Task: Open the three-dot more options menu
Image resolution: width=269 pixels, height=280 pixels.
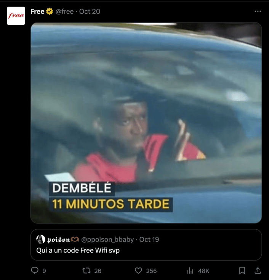Action: tap(258, 11)
